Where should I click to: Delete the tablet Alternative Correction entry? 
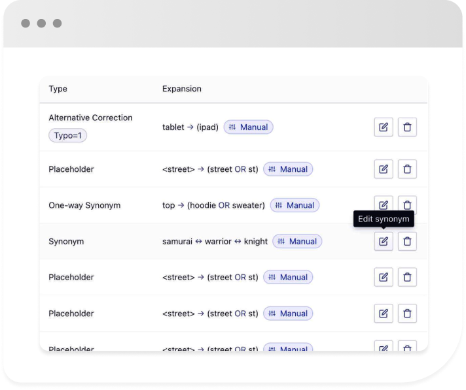[x=407, y=127]
